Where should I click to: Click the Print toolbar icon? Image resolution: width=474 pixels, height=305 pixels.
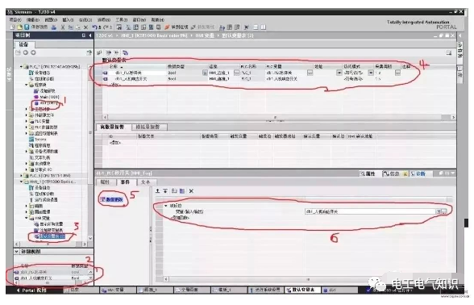pyautogui.click(x=54, y=27)
